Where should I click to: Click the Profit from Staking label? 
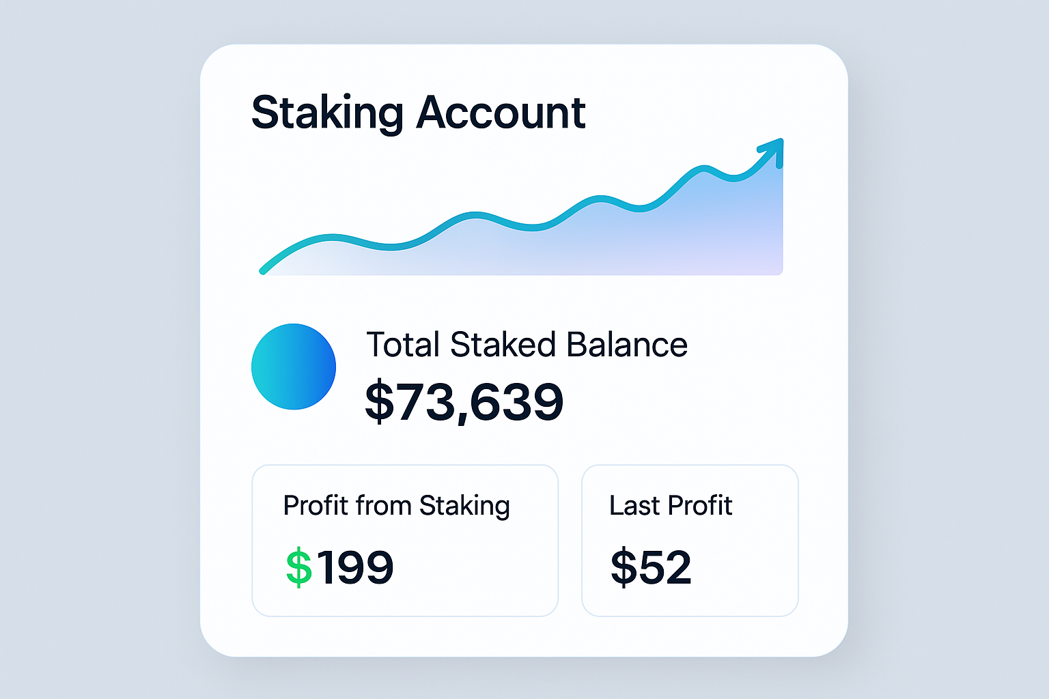tap(396, 507)
